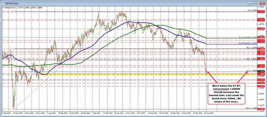Click the 5 Feb 2020 date label

click(6, 113)
